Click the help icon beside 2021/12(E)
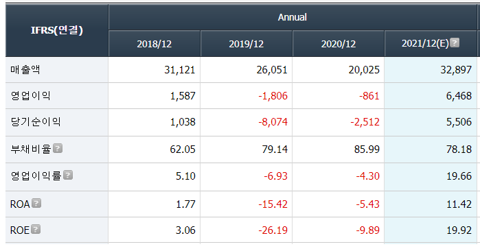 click(x=455, y=43)
